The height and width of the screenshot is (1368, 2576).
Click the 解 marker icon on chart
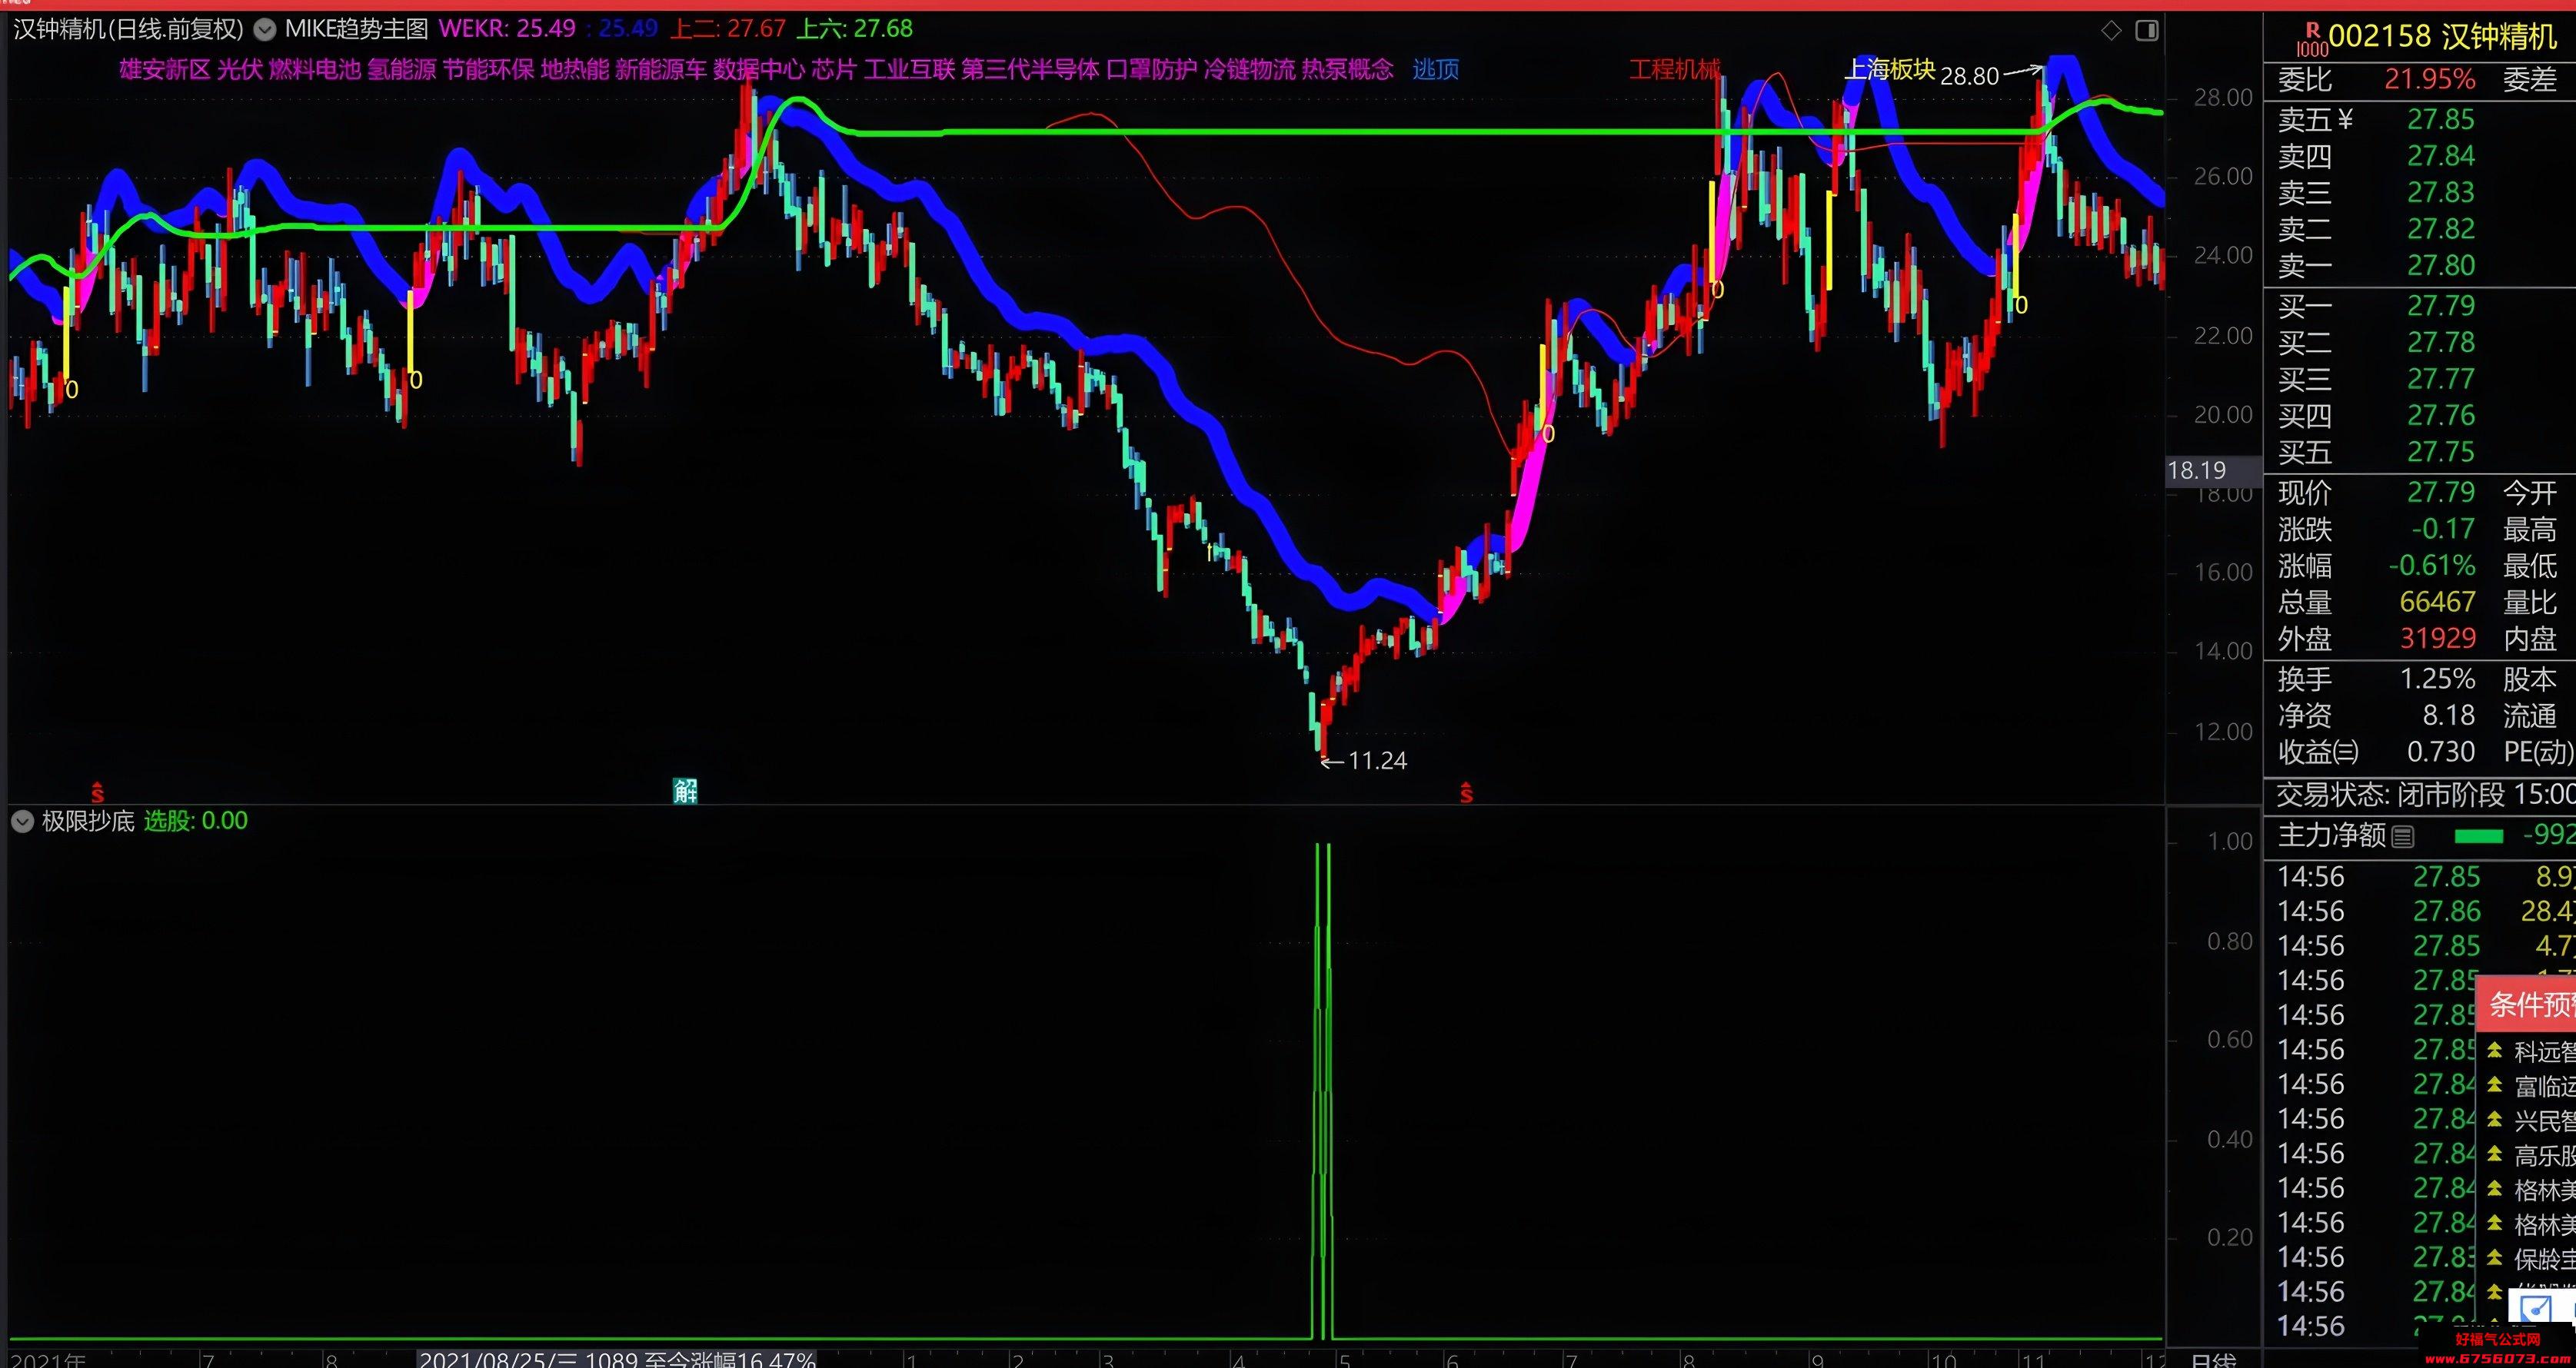[685, 792]
